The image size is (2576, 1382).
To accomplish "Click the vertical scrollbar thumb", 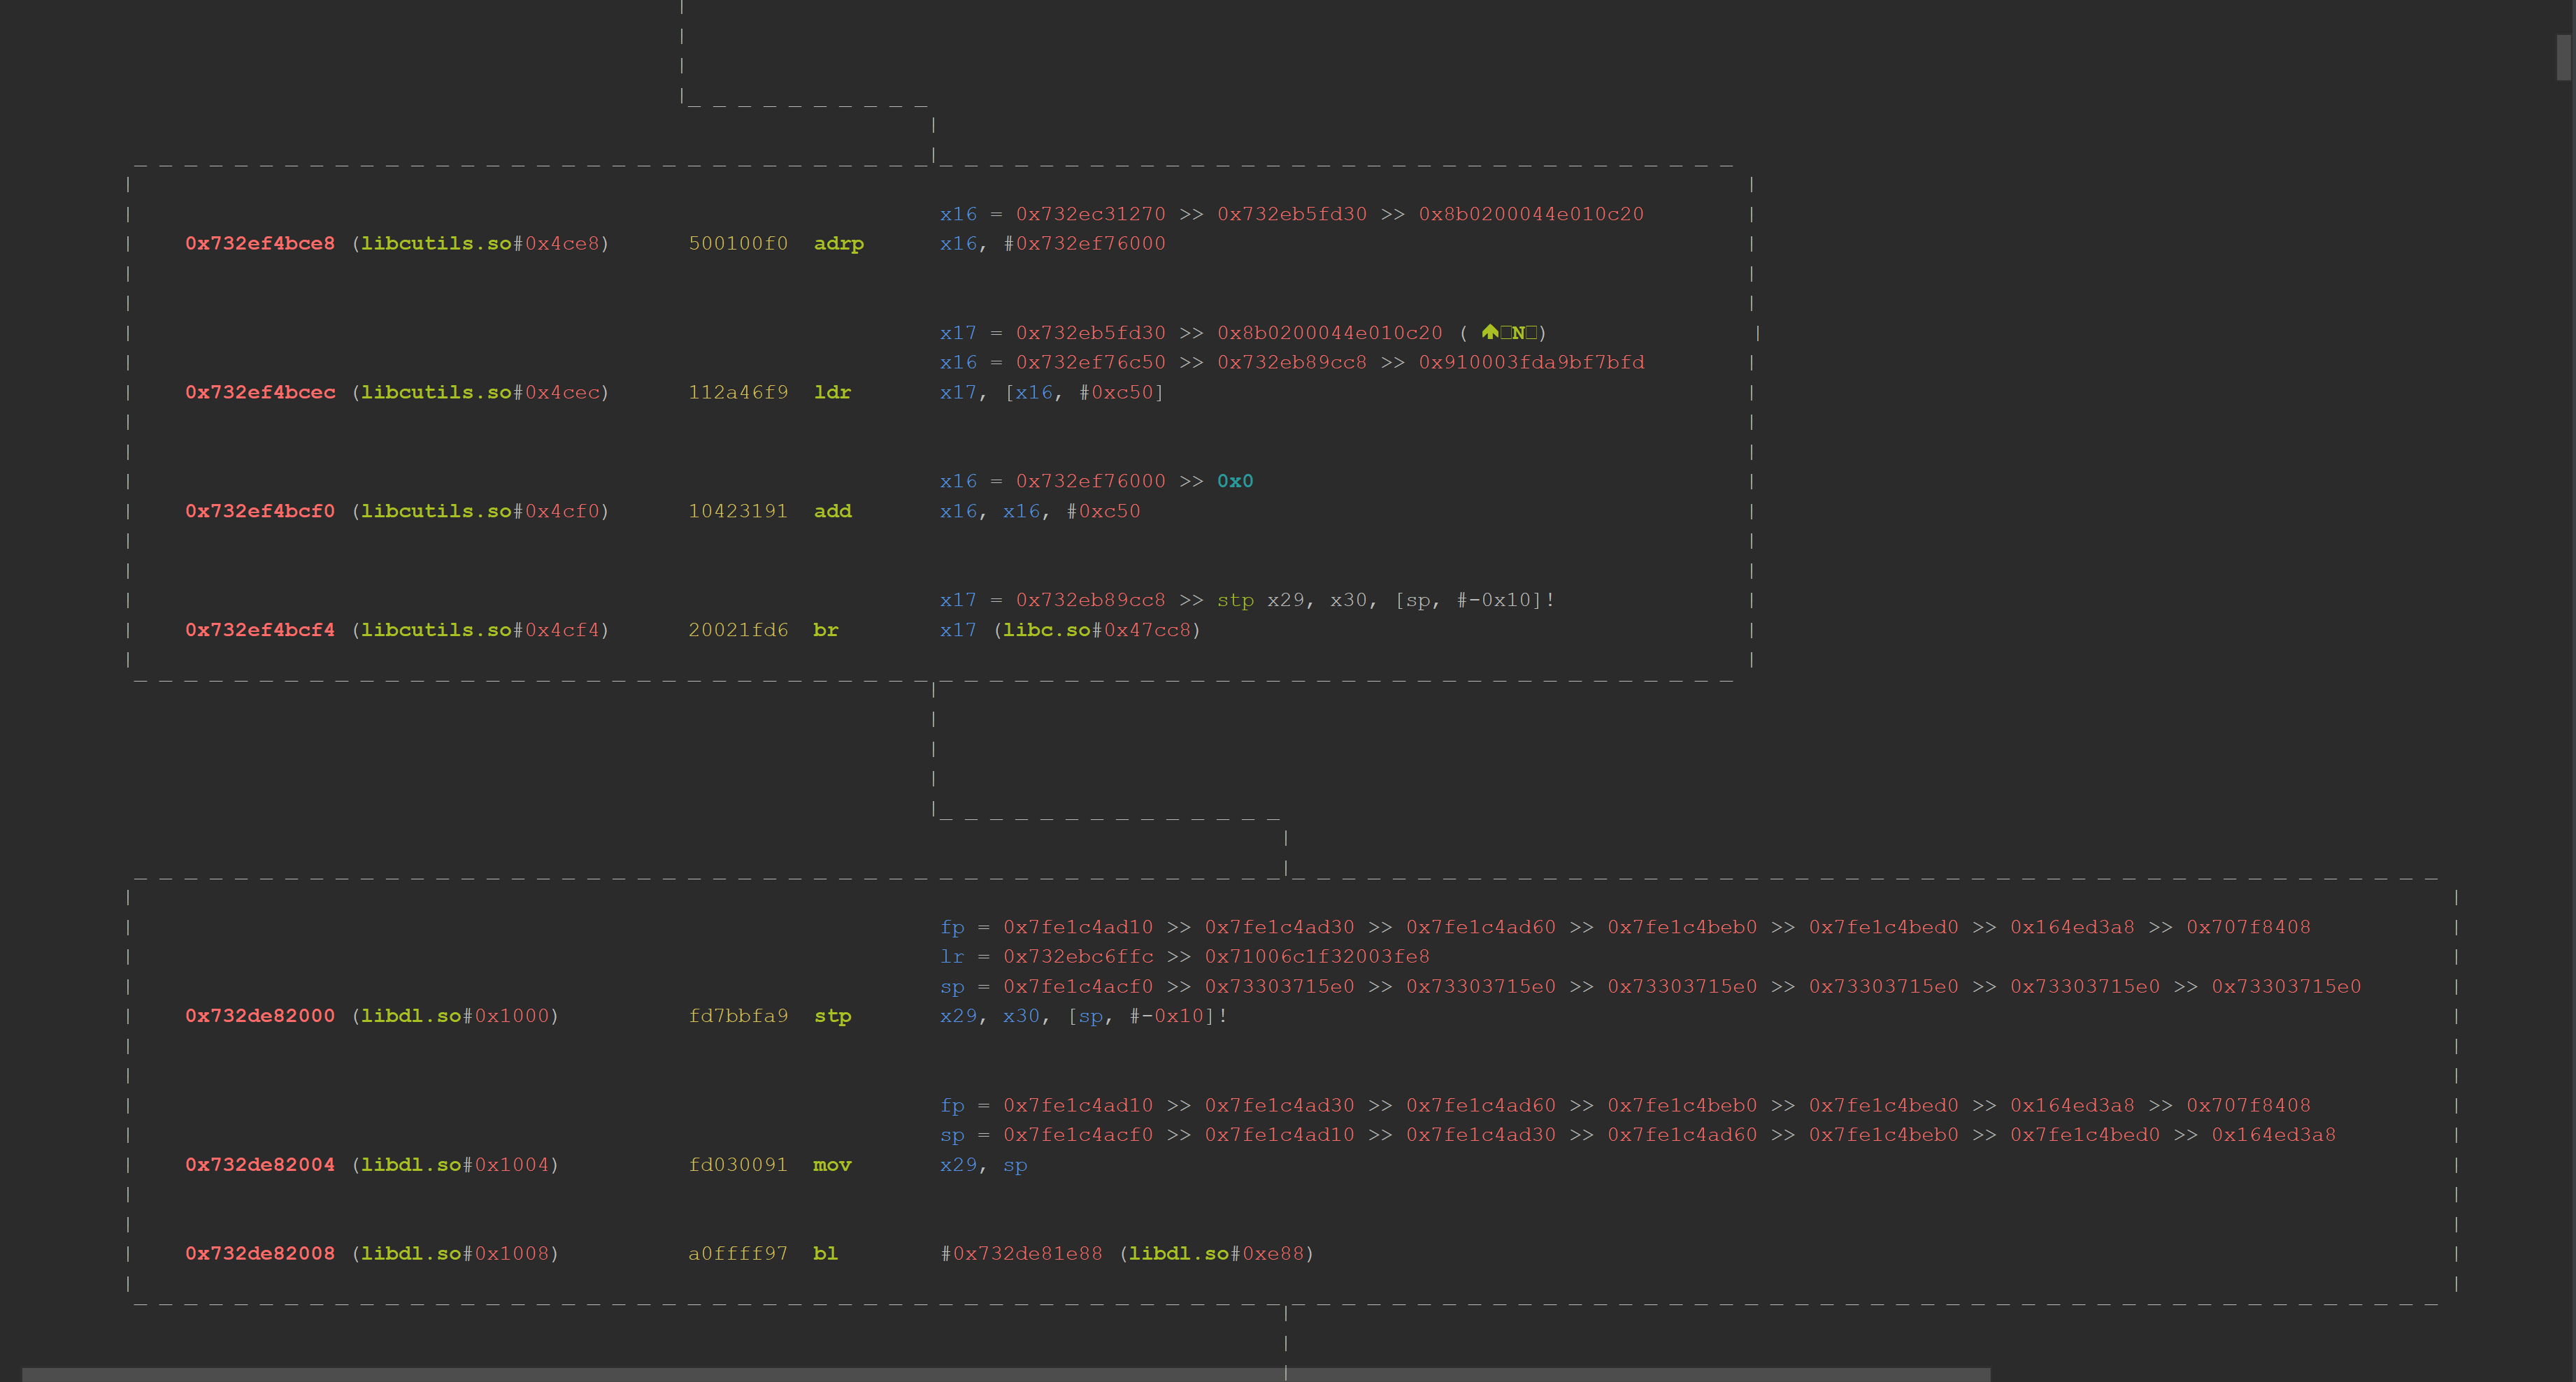I will pos(2563,57).
